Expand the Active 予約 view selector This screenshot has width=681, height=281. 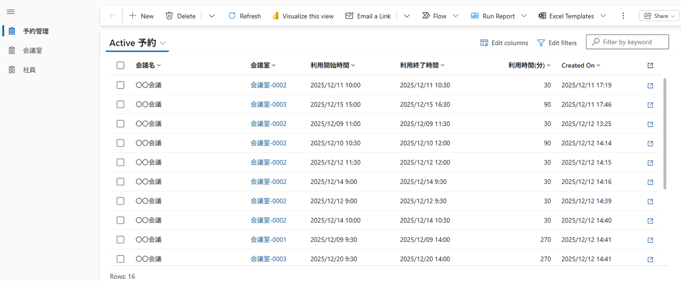(x=163, y=43)
